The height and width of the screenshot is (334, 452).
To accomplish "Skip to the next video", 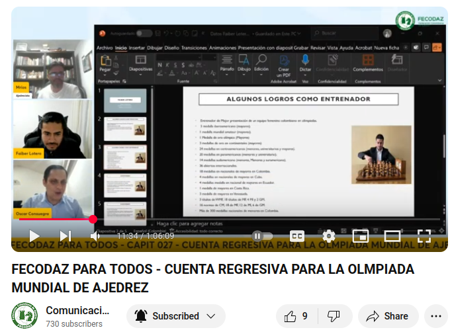I will [65, 236].
